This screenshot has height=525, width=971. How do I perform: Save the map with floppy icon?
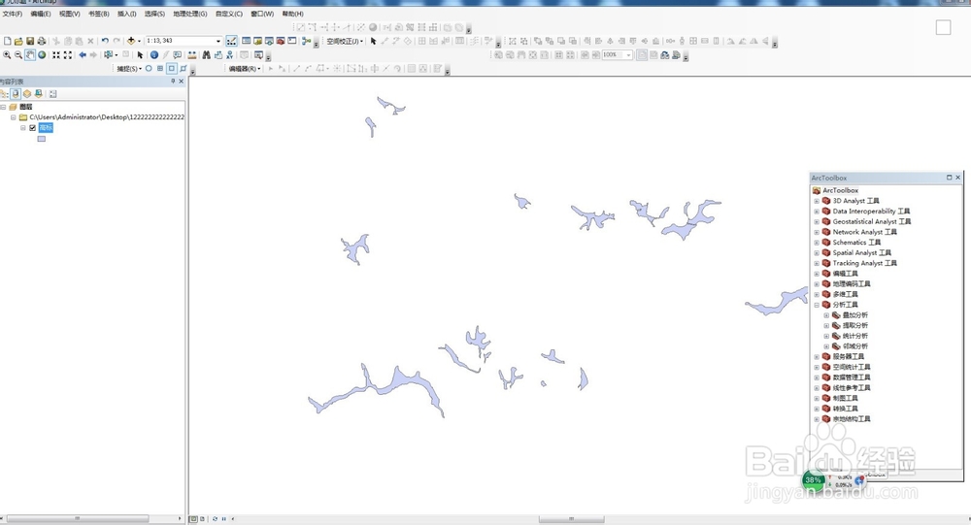30,41
